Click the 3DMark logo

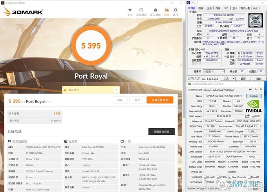(x=23, y=12)
